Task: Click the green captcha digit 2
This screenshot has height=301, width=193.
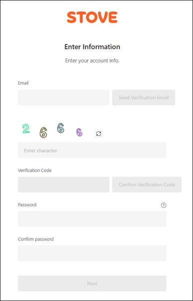Action: point(26,129)
